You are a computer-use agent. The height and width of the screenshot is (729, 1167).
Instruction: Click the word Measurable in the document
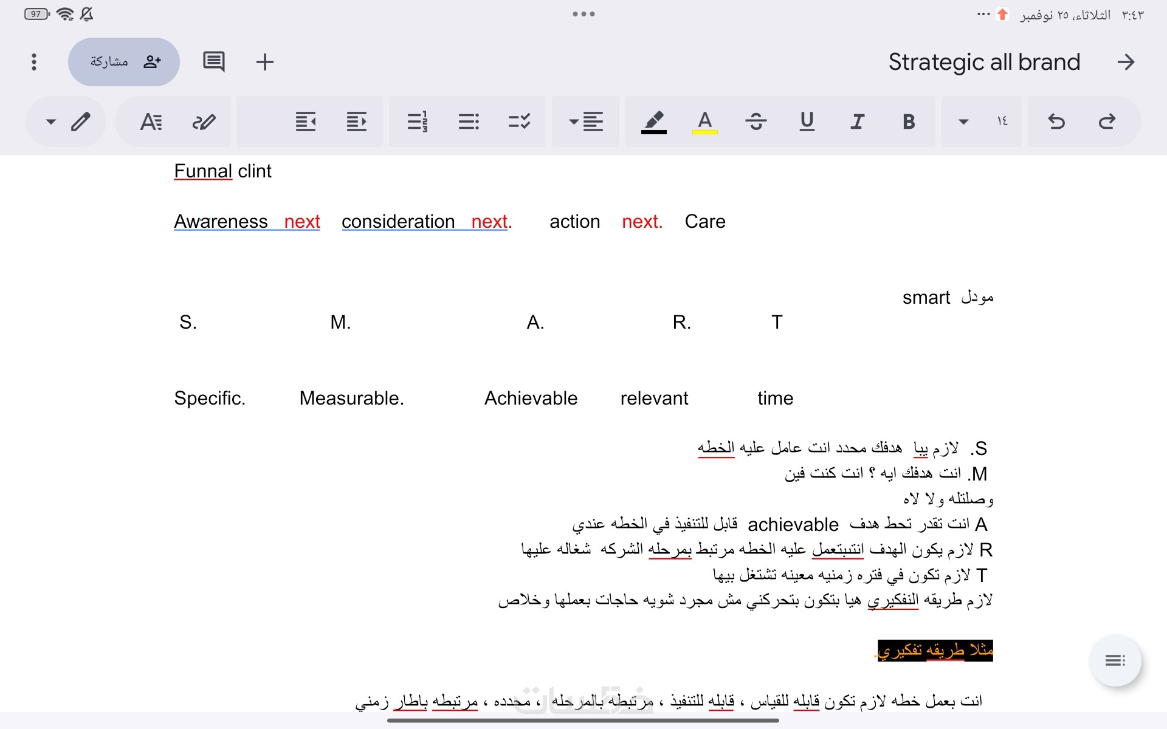(x=351, y=398)
